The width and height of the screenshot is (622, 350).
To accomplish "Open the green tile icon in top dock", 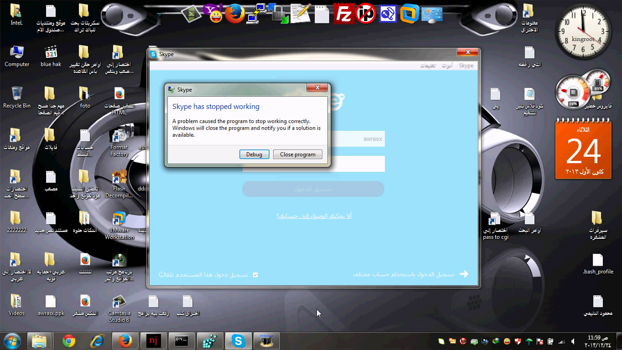I will [x=192, y=13].
